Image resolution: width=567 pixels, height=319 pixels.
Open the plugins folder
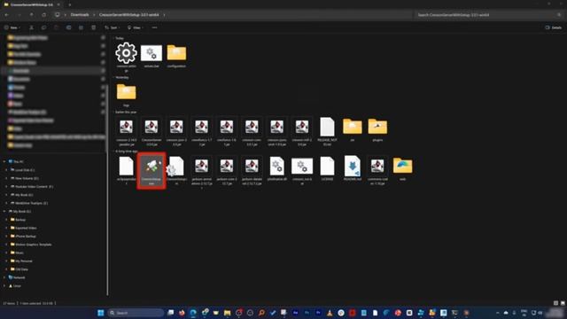[x=377, y=129]
